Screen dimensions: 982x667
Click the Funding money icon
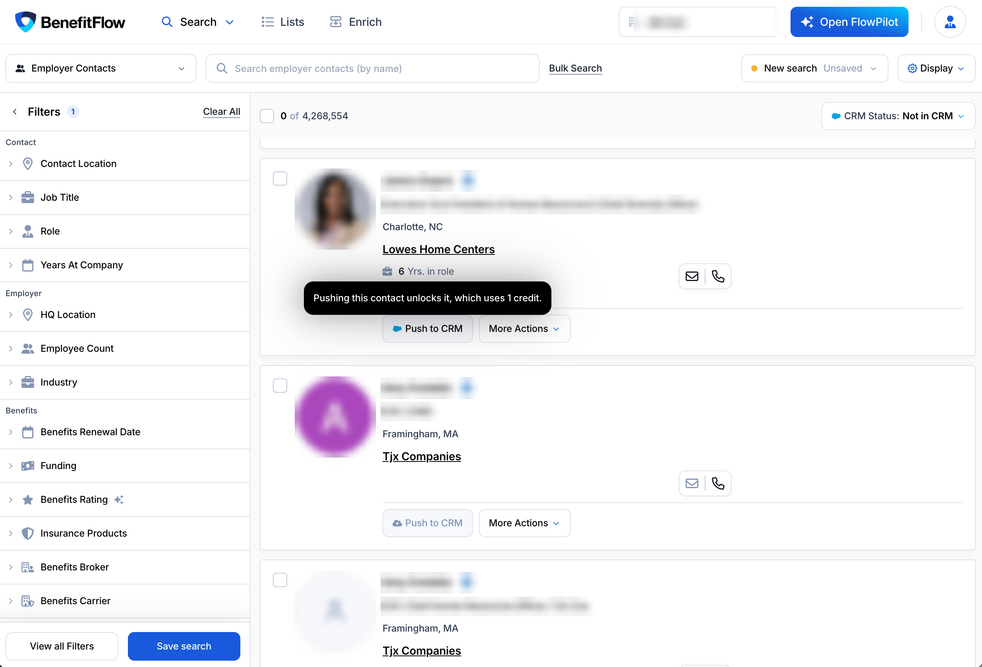point(28,466)
